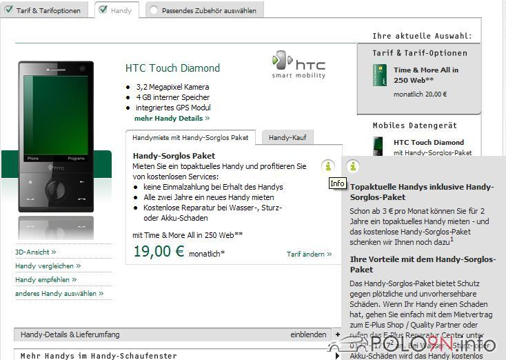Click the info icon in Handy-Sorglos Paket box
The height and width of the screenshot is (360, 506).
click(x=329, y=166)
